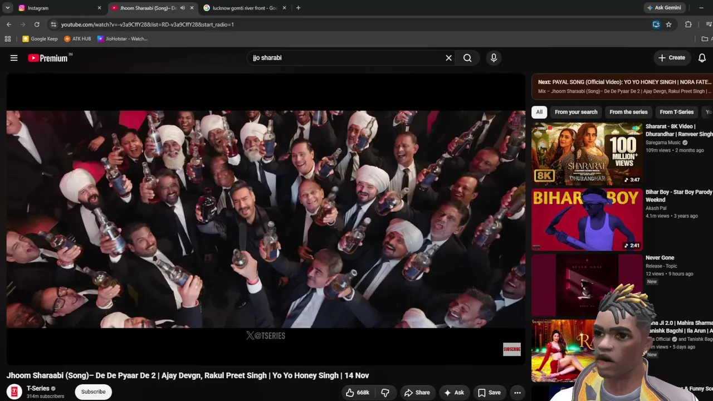713x401 pixels.
Task: Click the Ask button below the video
Action: tap(453, 393)
